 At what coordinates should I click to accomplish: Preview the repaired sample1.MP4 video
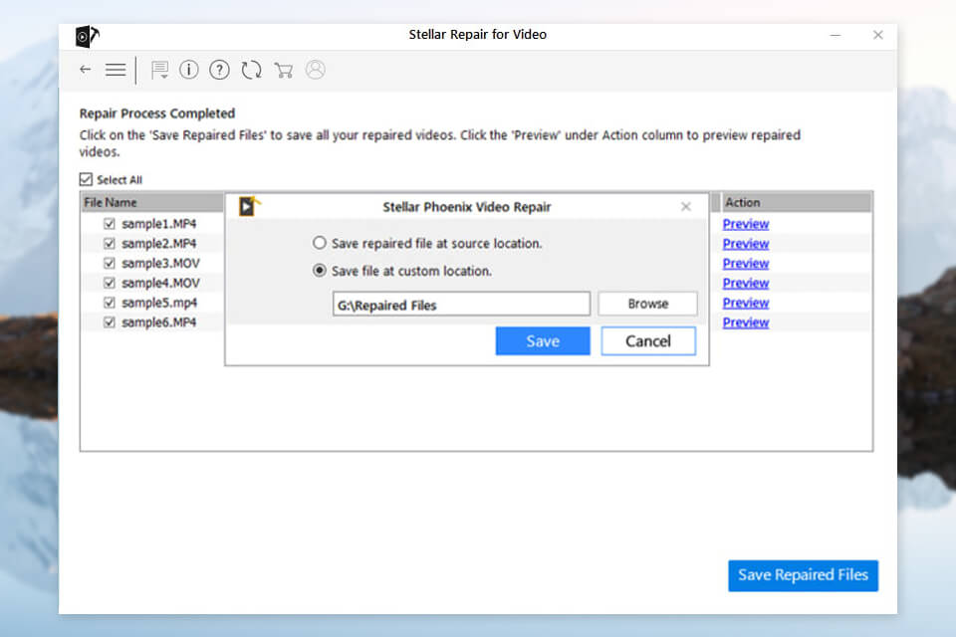745,223
